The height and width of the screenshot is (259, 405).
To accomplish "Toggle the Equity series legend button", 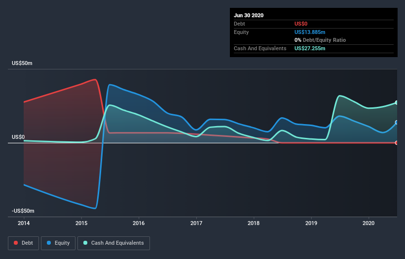I will tap(58, 243).
